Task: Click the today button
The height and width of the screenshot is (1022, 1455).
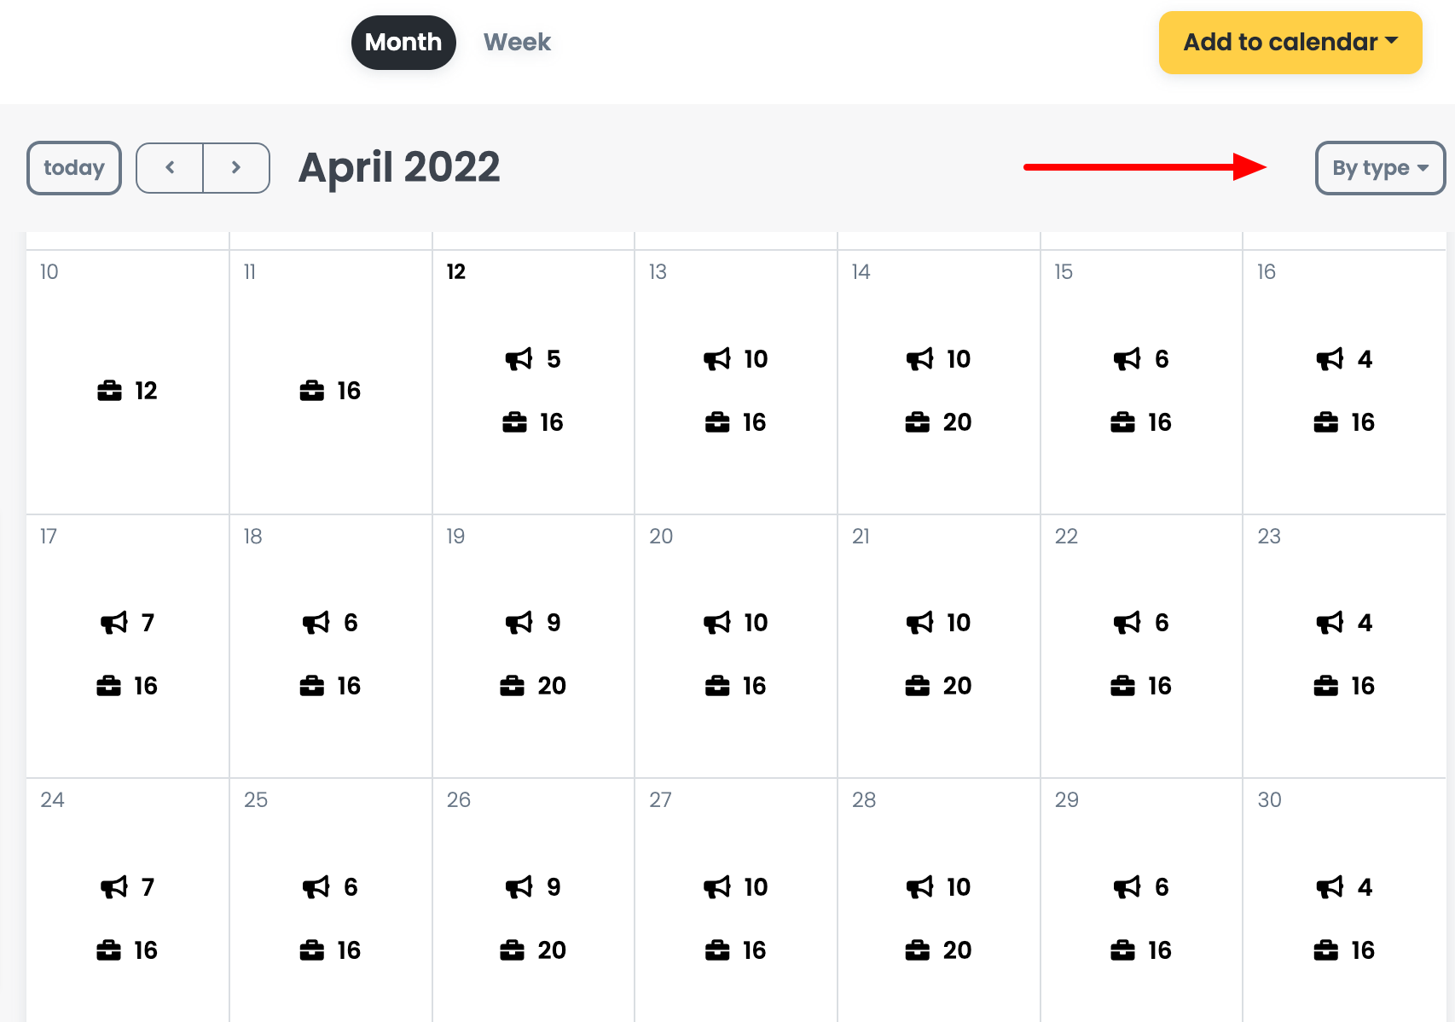Action: coord(74,168)
